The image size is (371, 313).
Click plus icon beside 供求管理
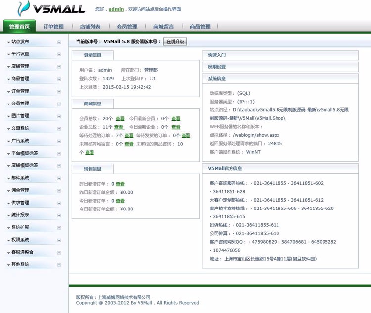[59, 203]
